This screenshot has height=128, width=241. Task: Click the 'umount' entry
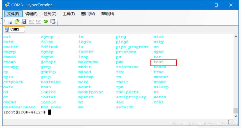pos(161,77)
